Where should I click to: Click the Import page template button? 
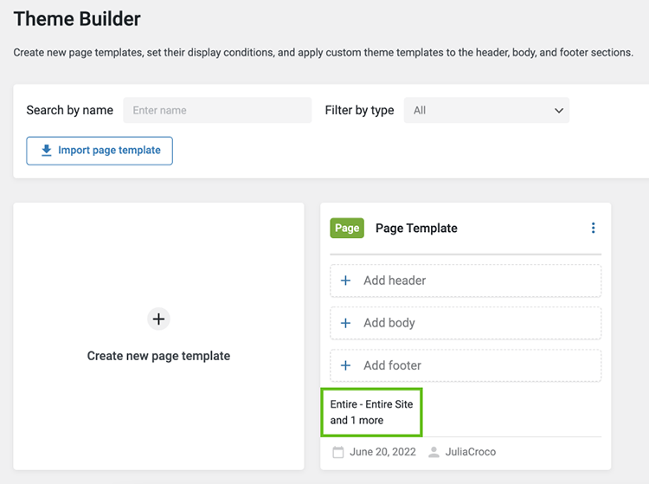point(100,151)
